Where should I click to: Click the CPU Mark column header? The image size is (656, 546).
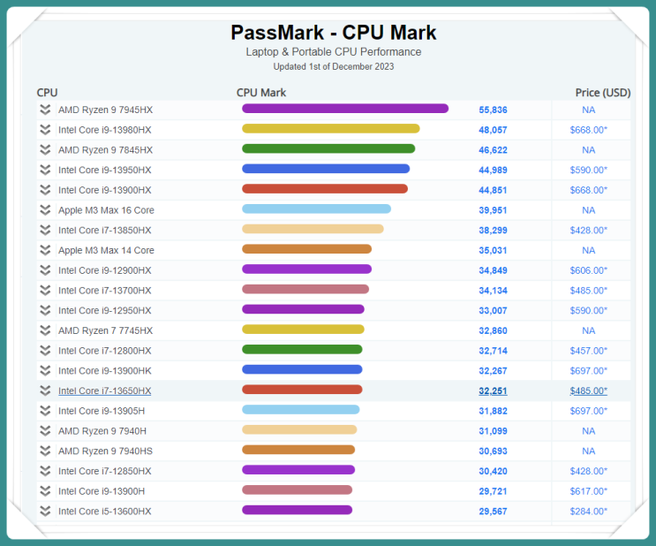[x=261, y=93]
